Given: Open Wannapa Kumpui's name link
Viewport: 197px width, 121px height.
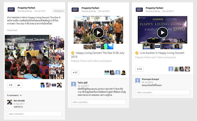Looking at the screenshot, I should [150, 79].
